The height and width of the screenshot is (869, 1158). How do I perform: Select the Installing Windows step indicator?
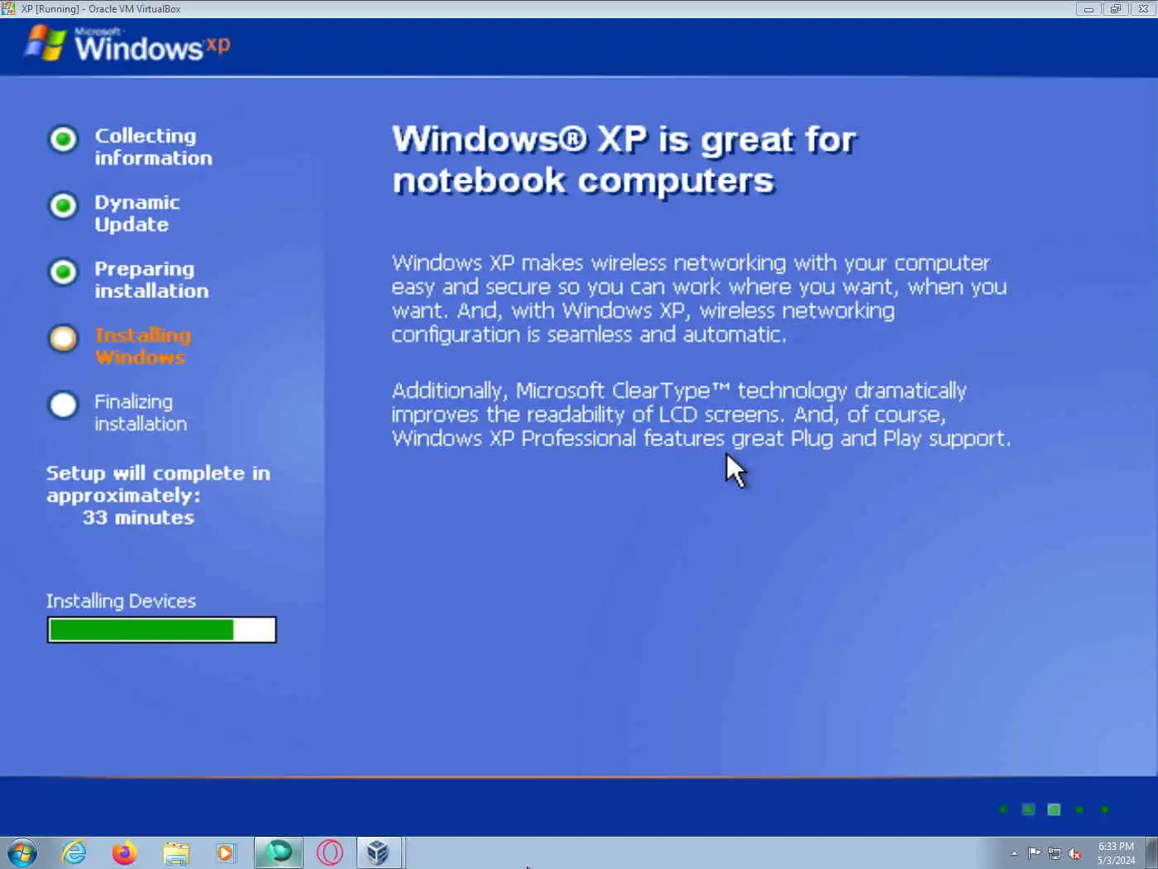click(63, 338)
